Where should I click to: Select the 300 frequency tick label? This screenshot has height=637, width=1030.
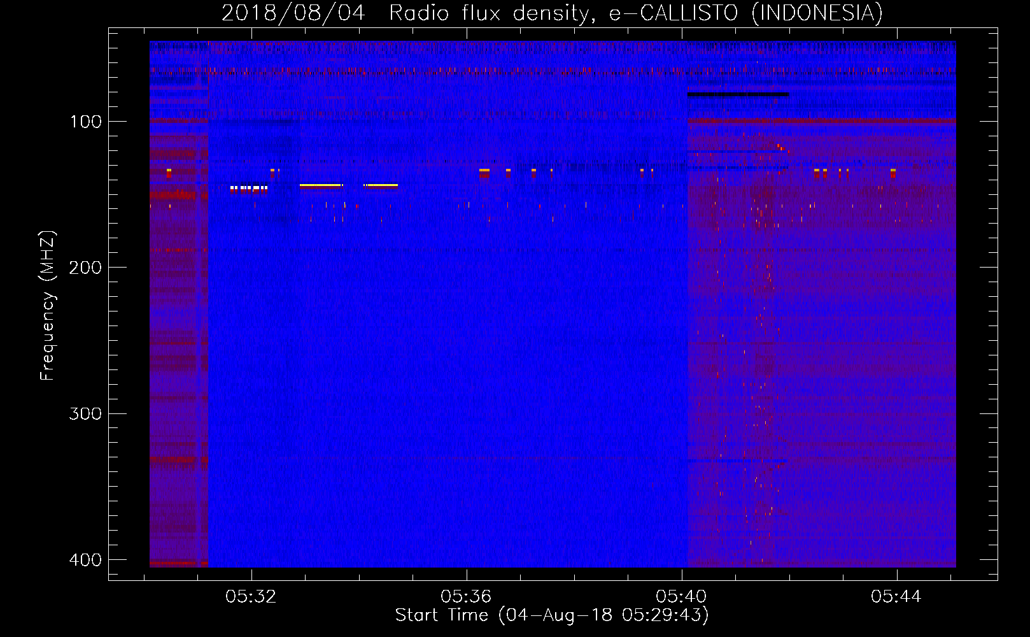pyautogui.click(x=85, y=414)
